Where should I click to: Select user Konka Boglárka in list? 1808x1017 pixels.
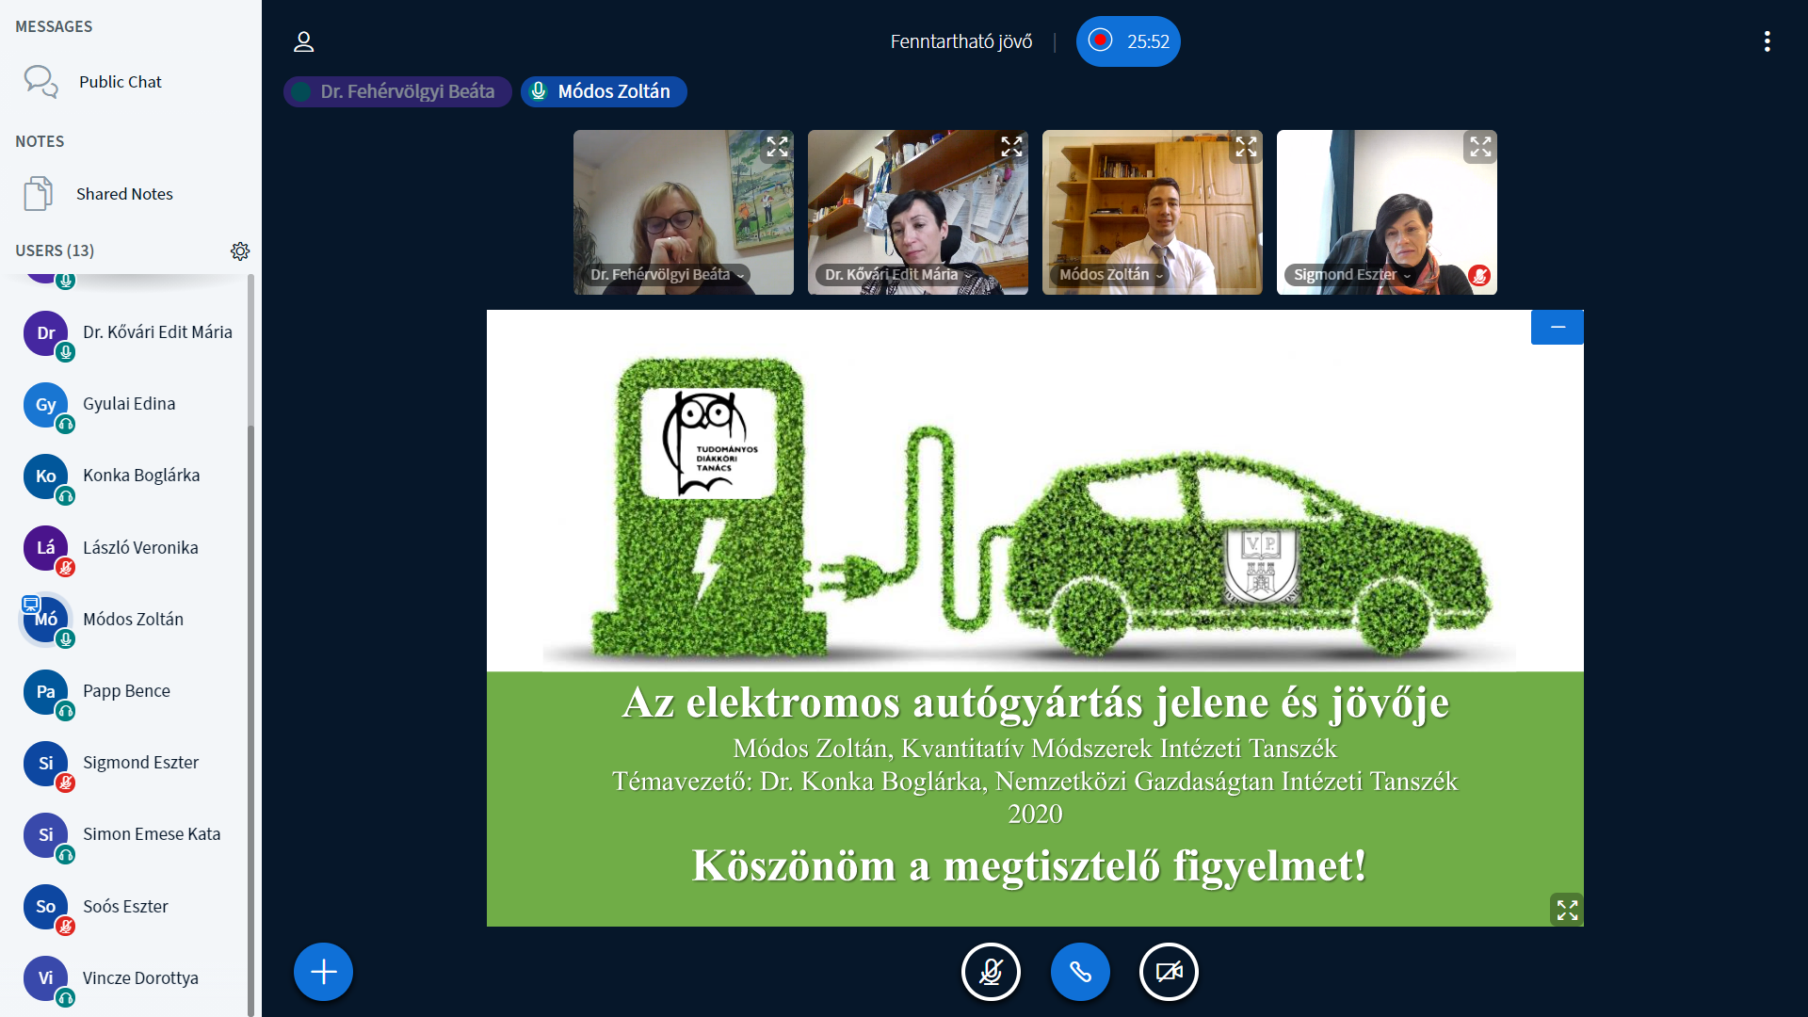pos(140,476)
